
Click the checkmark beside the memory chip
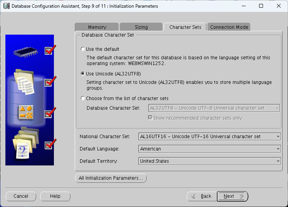pyautogui.click(x=50, y=50)
